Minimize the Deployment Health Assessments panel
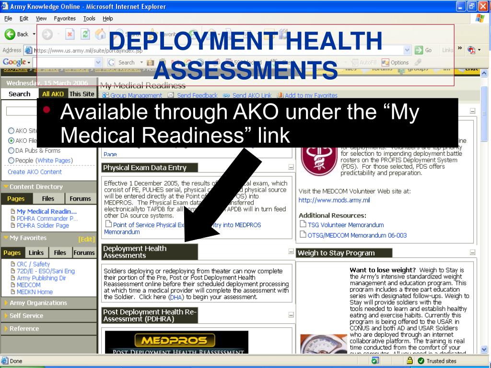Viewport: 491px width, 368px height. 291,252
